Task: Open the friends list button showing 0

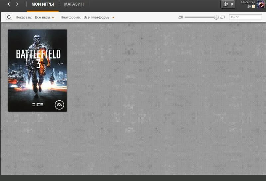Action: (x=228, y=4)
